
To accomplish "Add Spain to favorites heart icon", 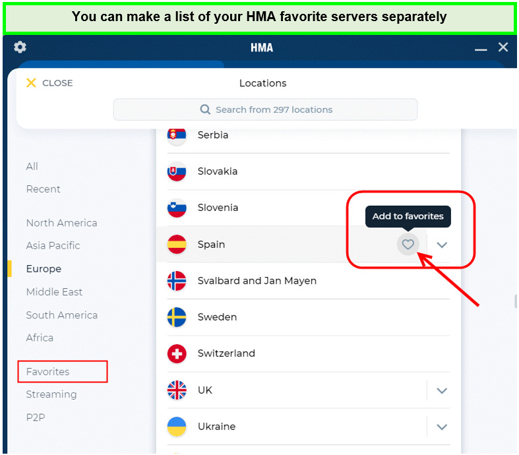I will click(408, 245).
